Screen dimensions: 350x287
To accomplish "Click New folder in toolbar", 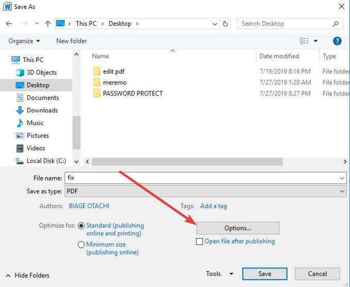I will pos(72,41).
